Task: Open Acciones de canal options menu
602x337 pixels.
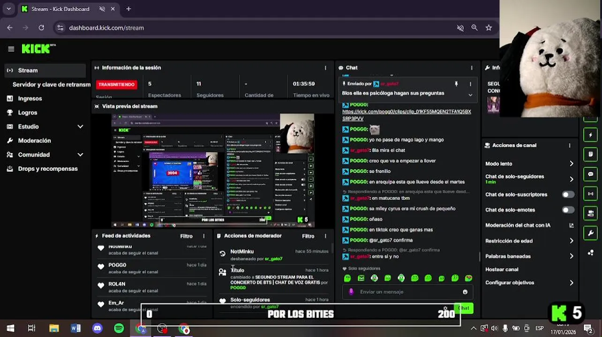Action: pyautogui.click(x=570, y=146)
